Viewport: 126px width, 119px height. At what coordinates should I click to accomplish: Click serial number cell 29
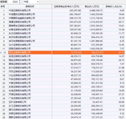4,117
